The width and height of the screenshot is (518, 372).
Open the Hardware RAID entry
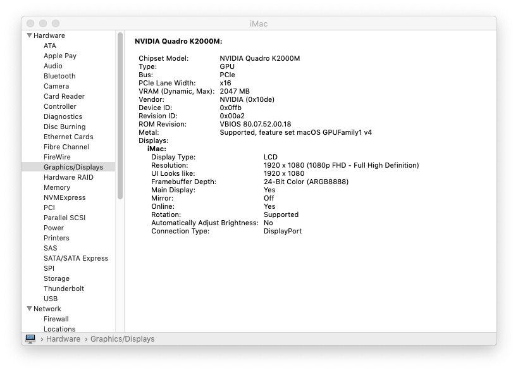[x=68, y=177]
